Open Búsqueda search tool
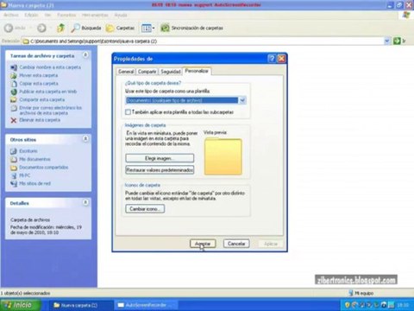The width and height of the screenshot is (414, 311). 86,28
